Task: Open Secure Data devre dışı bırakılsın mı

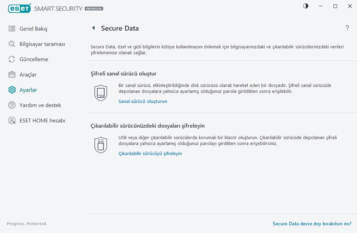Action: (311, 224)
